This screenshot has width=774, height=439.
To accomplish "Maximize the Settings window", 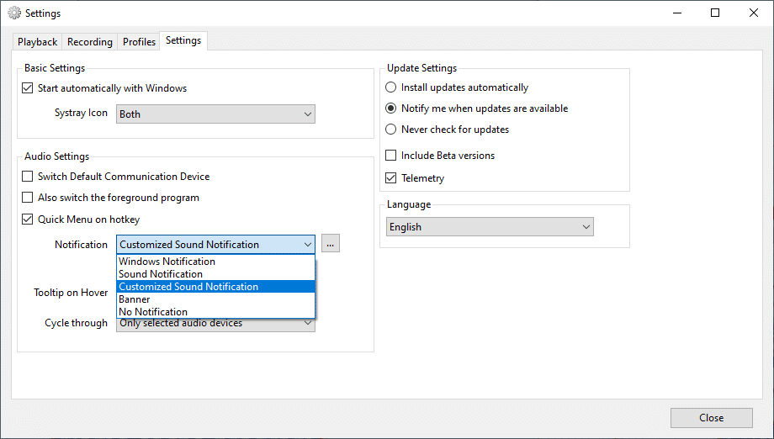I will pyautogui.click(x=715, y=13).
